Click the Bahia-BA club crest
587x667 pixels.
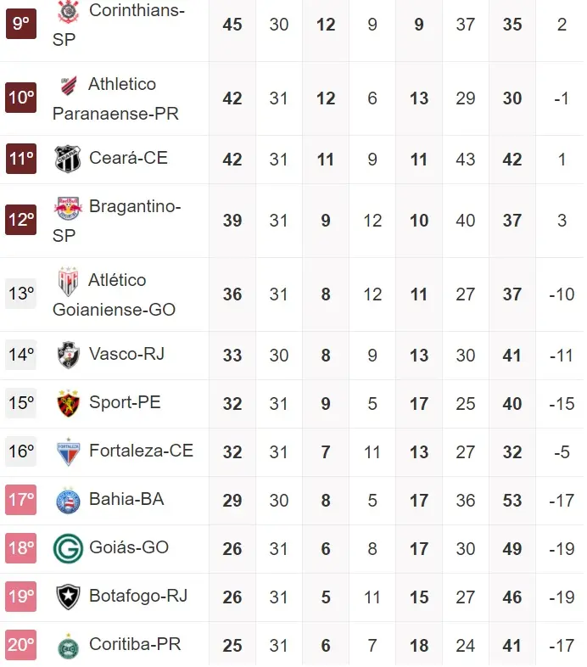click(x=67, y=500)
